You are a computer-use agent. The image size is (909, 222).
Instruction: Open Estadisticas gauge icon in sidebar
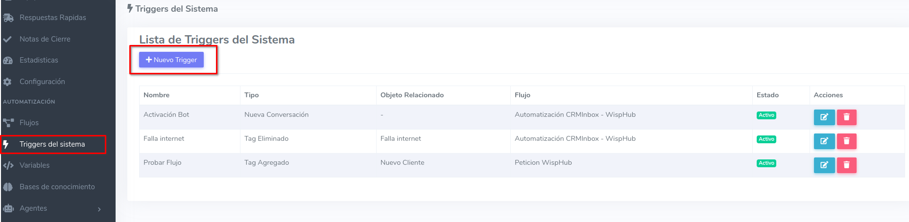(x=8, y=61)
